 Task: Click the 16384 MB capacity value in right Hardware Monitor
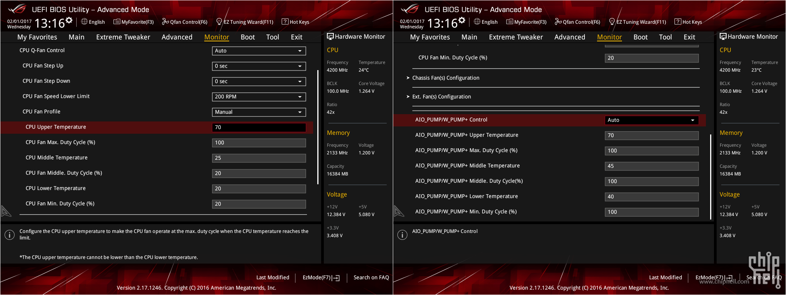[x=730, y=174]
